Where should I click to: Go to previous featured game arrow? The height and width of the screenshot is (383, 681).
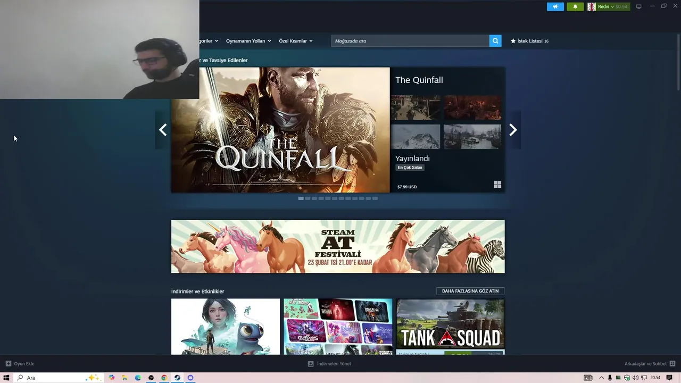click(163, 130)
